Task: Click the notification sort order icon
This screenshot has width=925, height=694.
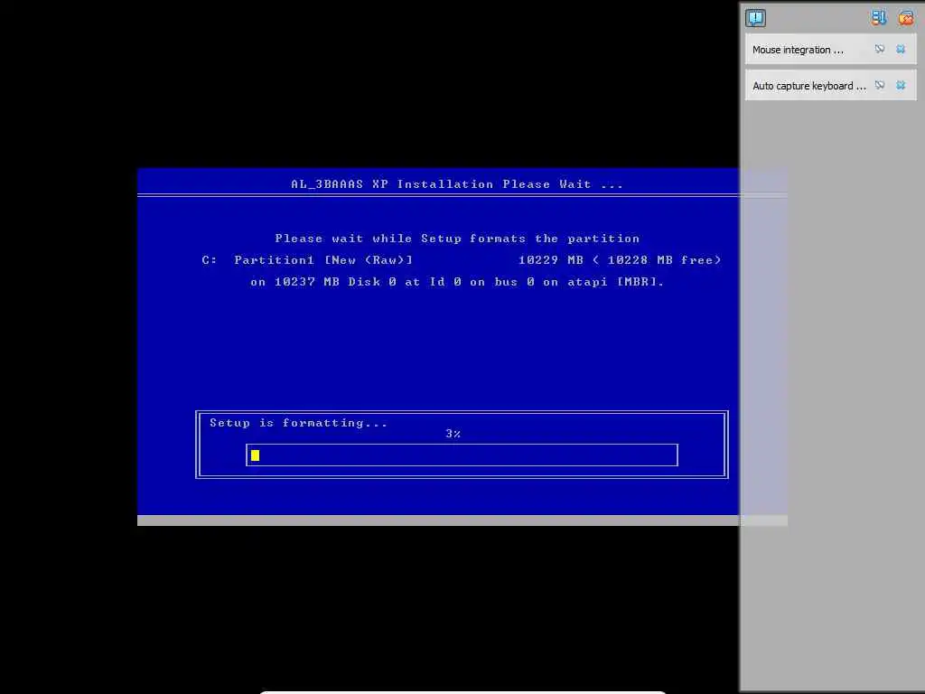Action: click(x=879, y=18)
